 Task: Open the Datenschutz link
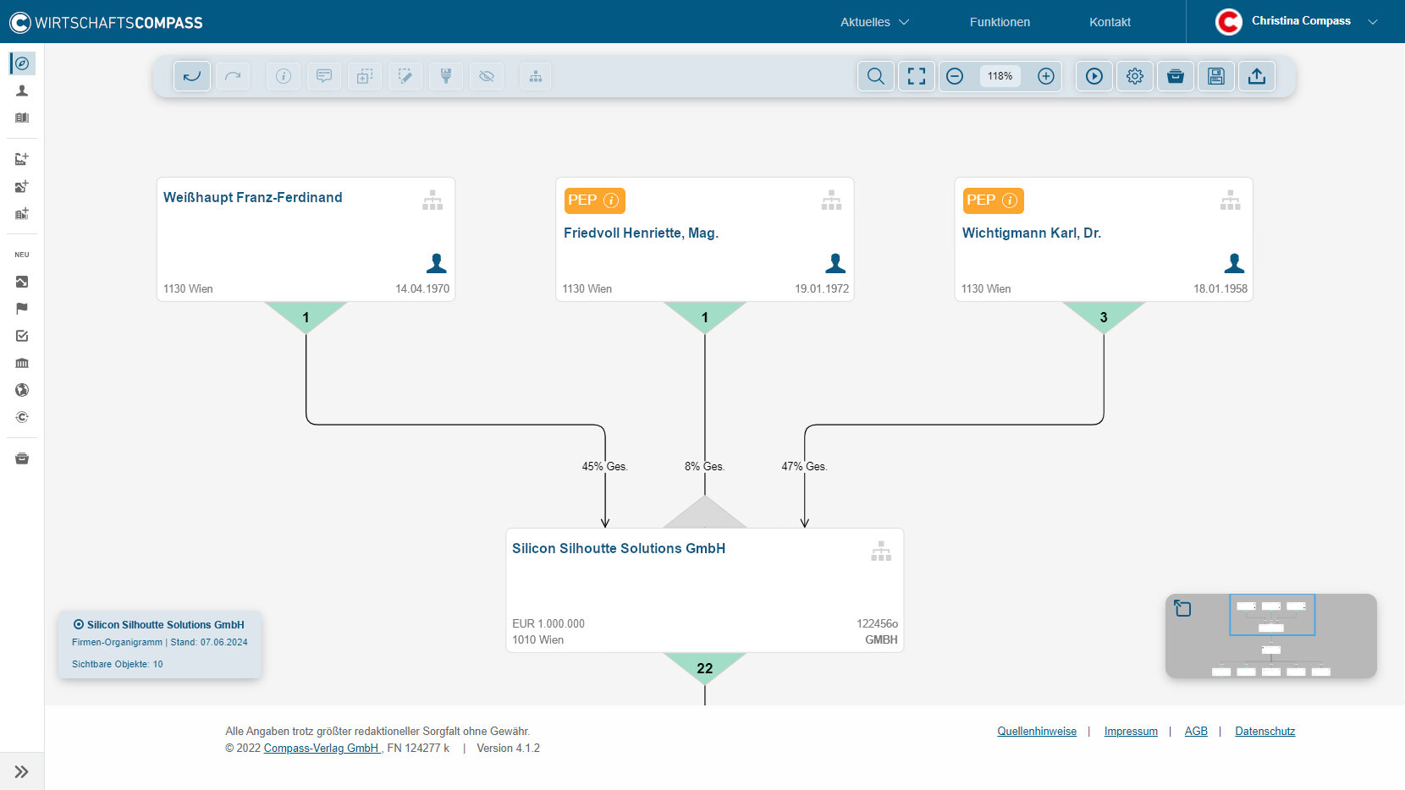click(1264, 732)
